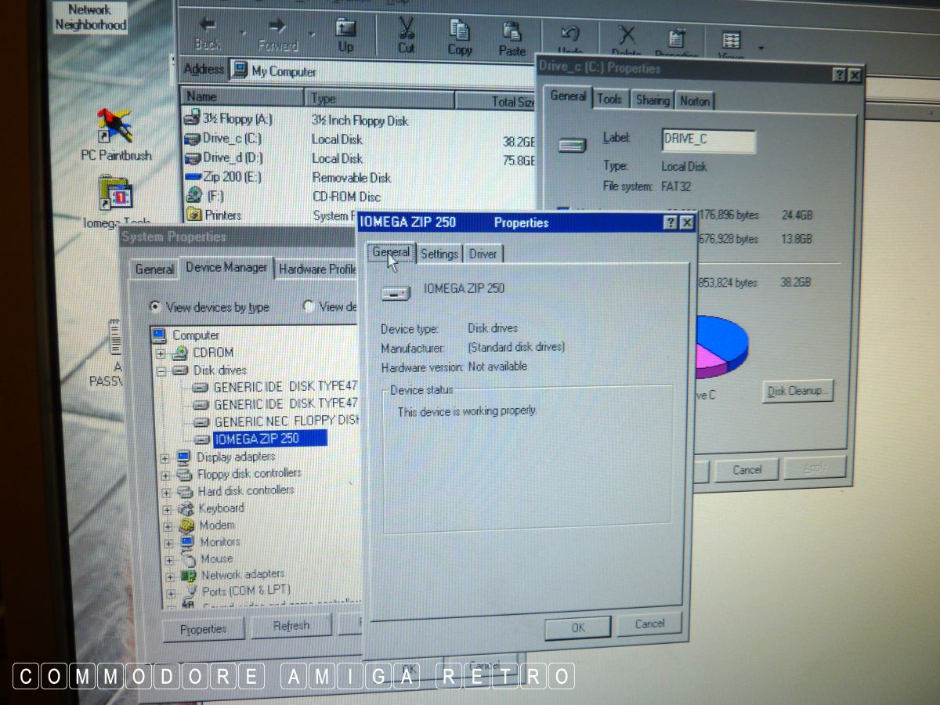Select View devices by type radio button

(x=155, y=307)
